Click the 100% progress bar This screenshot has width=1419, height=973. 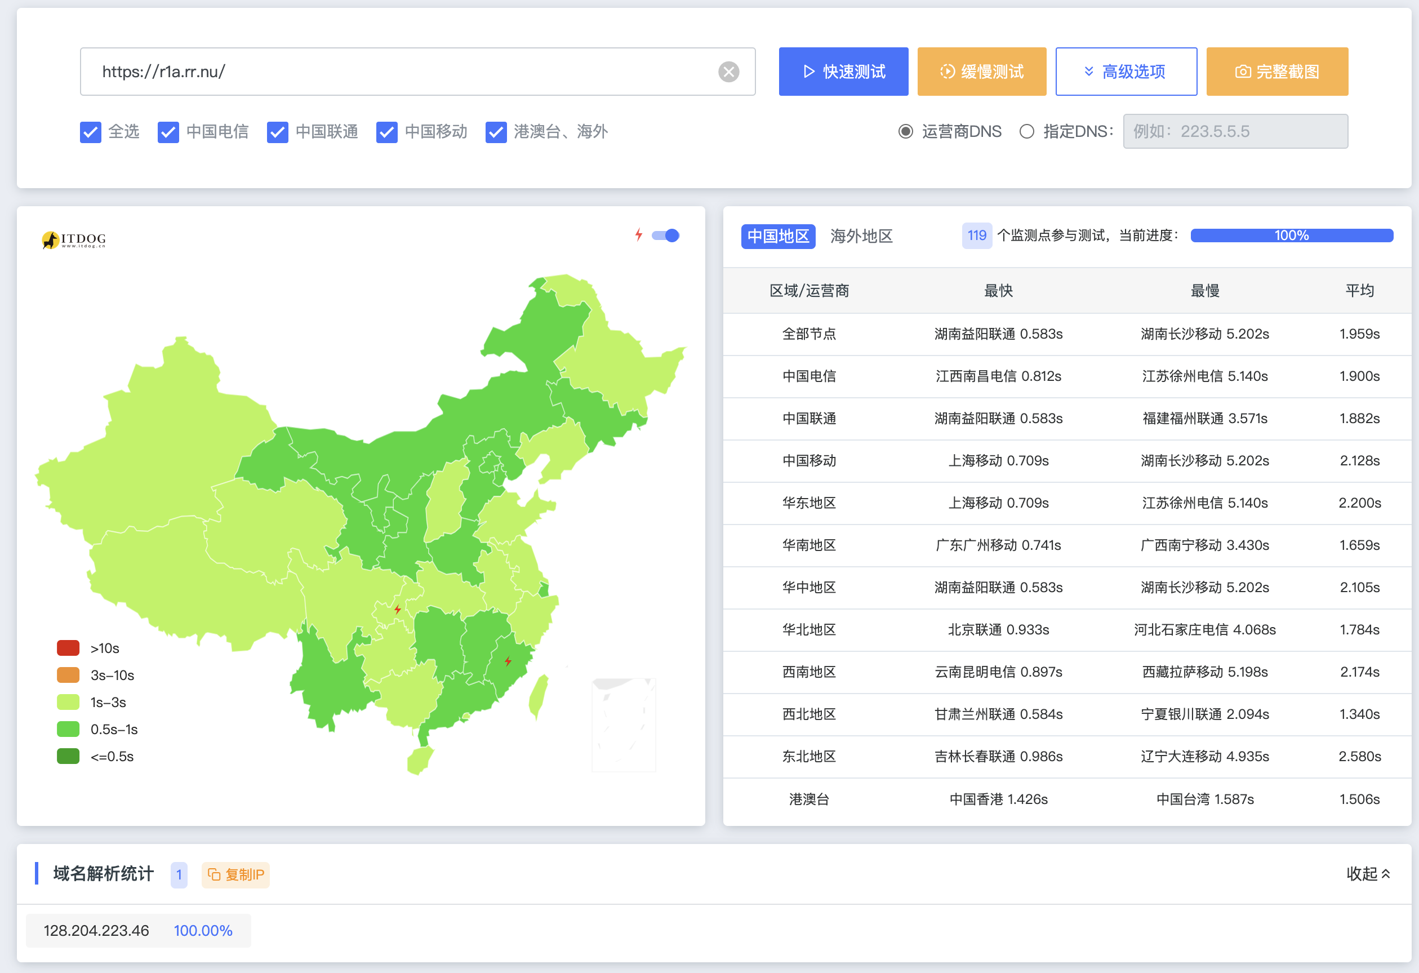[1291, 236]
